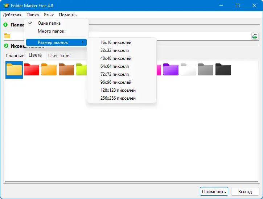Image resolution: width=263 pixels, height=199 pixels.
Task: Select the black folder icon
Action: (x=223, y=69)
